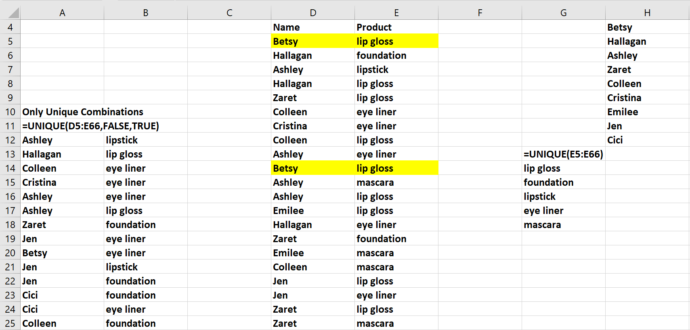This screenshot has height=330, width=690.
Task: Select column A header
Action: pyautogui.click(x=62, y=13)
